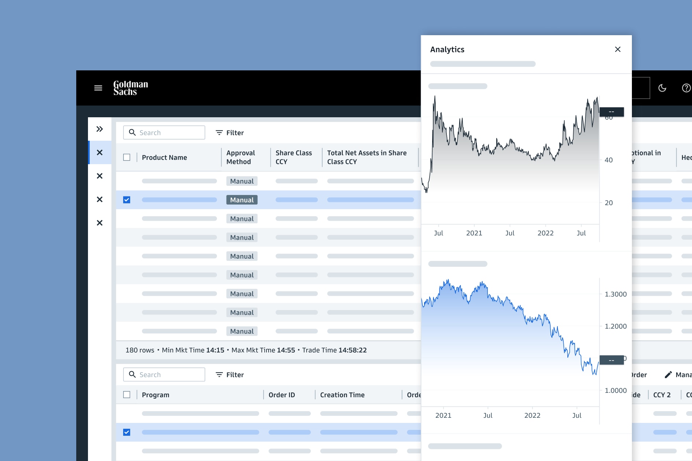The image size is (692, 461).
Task: Open Filter in the orders table
Action: 230,375
